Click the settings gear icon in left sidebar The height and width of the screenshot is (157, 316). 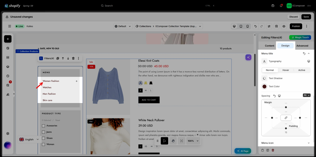[8, 134]
